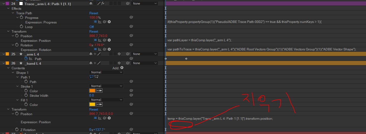Screen dimensions: 366x134
Task: Click the active Path stopwatch under _arm L 4
Action: pyautogui.click(x=26, y=59)
